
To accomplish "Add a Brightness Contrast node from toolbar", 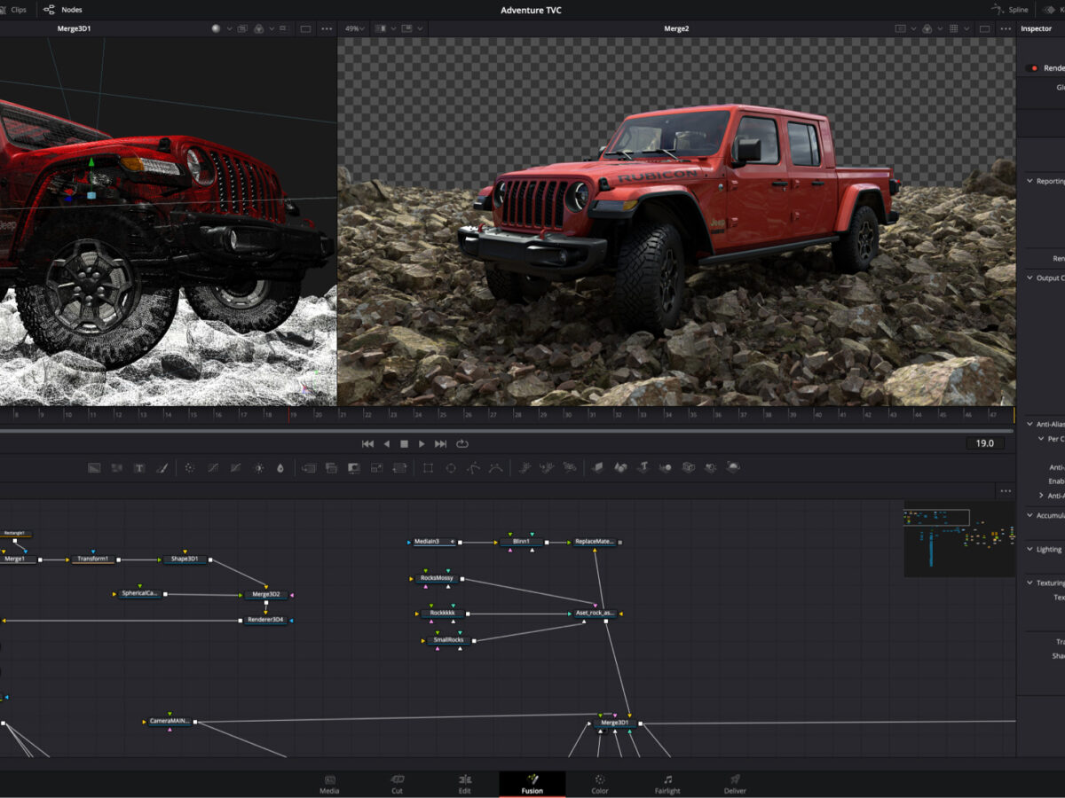I will [x=258, y=468].
